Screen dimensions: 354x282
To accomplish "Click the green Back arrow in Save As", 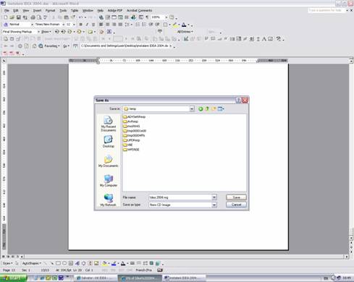I will (x=201, y=108).
